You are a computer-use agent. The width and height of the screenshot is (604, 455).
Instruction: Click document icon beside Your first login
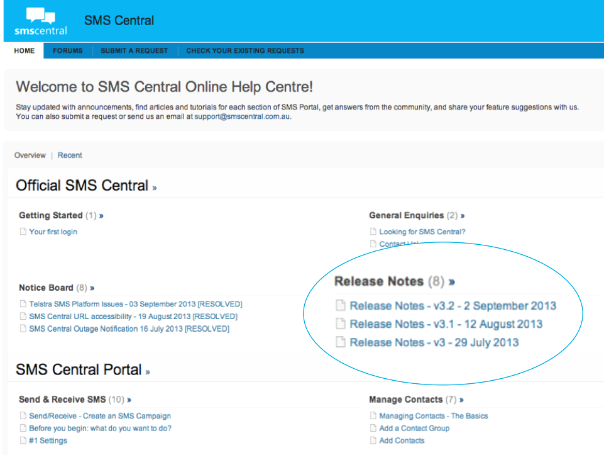[23, 232]
